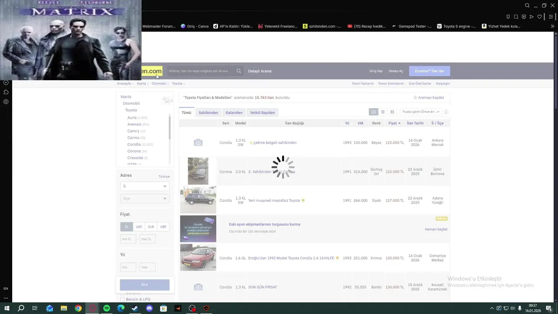Switch to compact list view icon
Viewport: 558px width, 314px height.
pos(383,112)
